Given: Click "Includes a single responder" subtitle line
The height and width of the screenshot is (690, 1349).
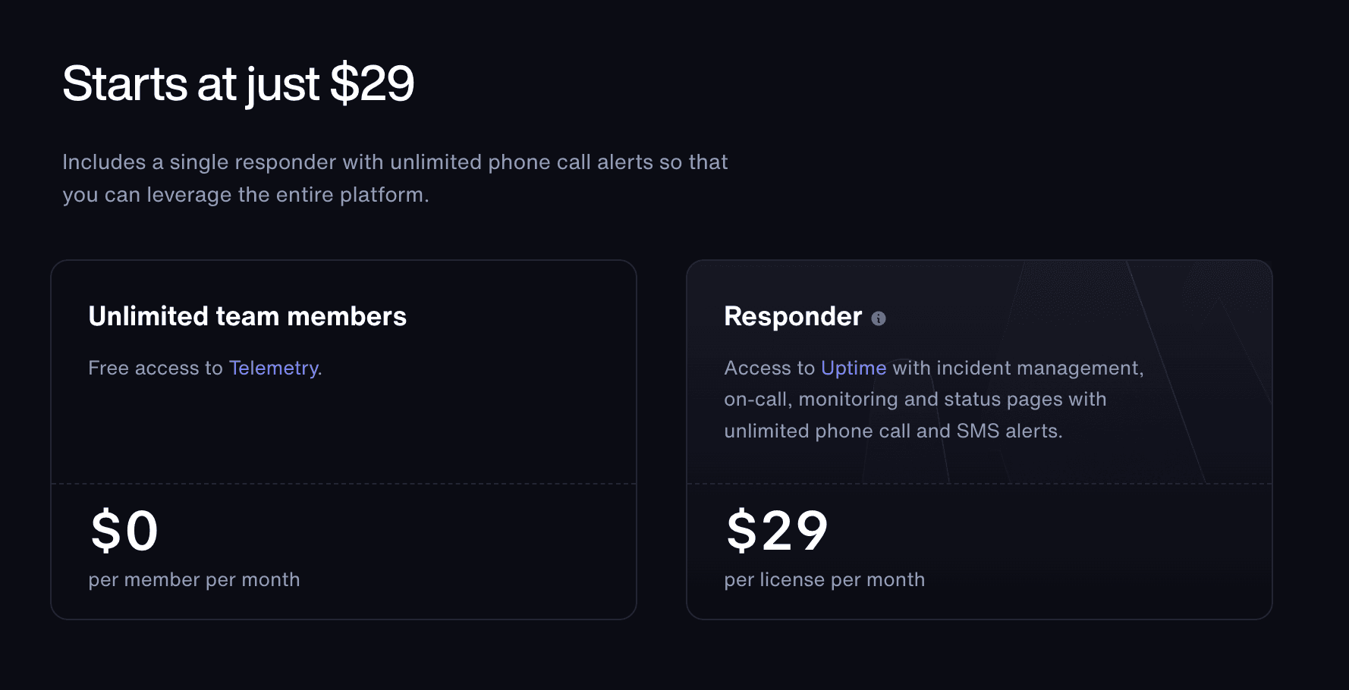Looking at the screenshot, I should point(395,162).
